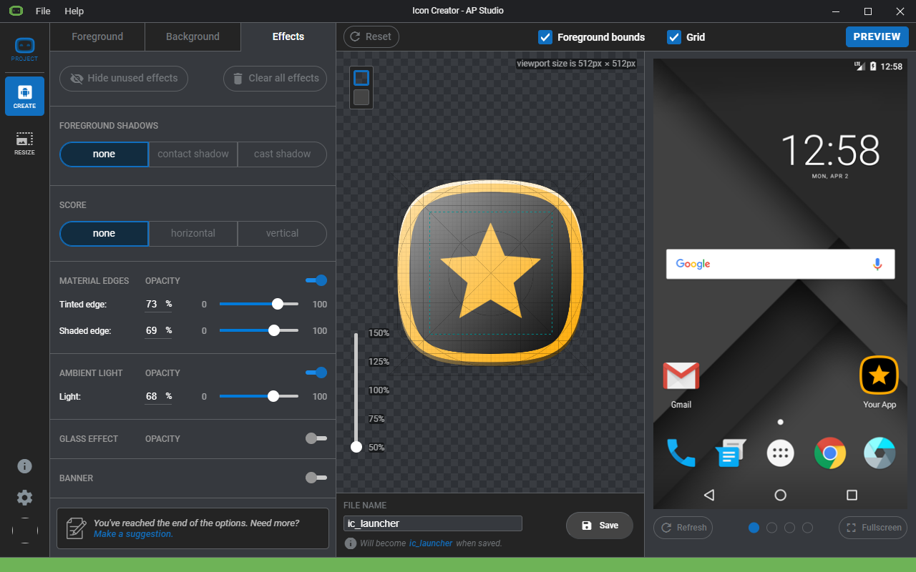Open settings gear in sidebar
The image size is (916, 572).
24,498
